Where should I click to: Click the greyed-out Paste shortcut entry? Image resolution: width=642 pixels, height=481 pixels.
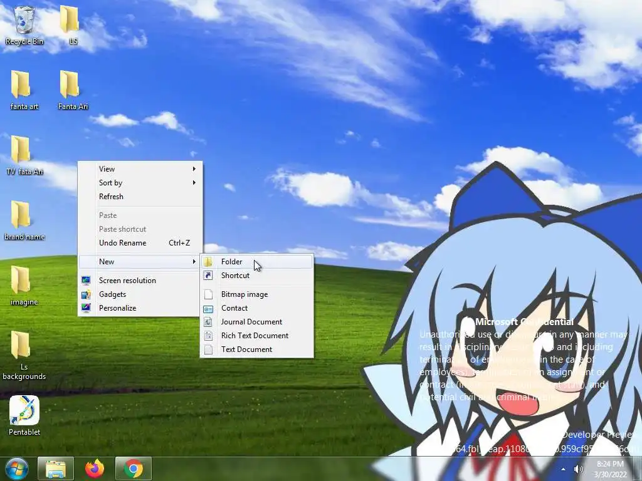point(140,229)
